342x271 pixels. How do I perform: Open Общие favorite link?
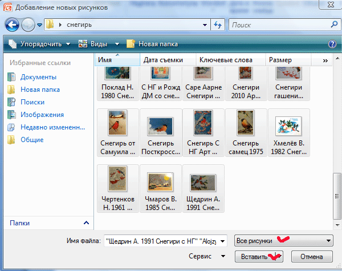32,140
